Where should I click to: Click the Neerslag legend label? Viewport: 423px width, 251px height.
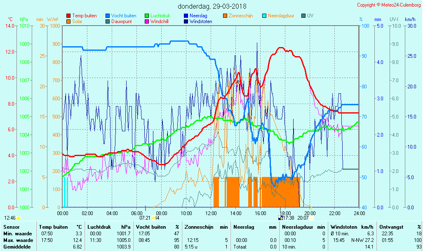[198, 16]
